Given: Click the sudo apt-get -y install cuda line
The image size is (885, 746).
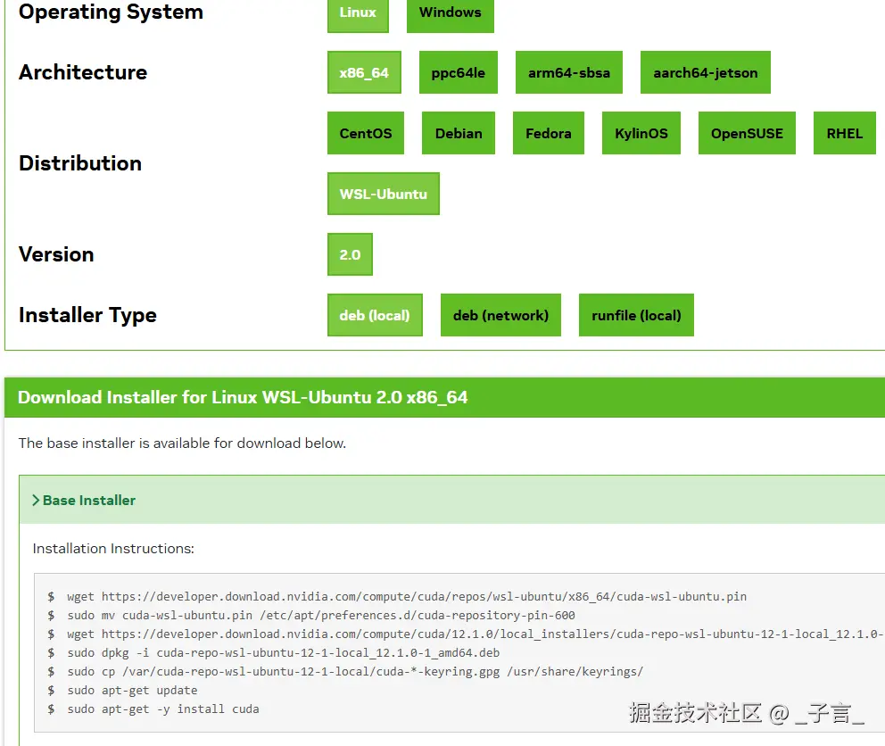Looking at the screenshot, I should (163, 709).
